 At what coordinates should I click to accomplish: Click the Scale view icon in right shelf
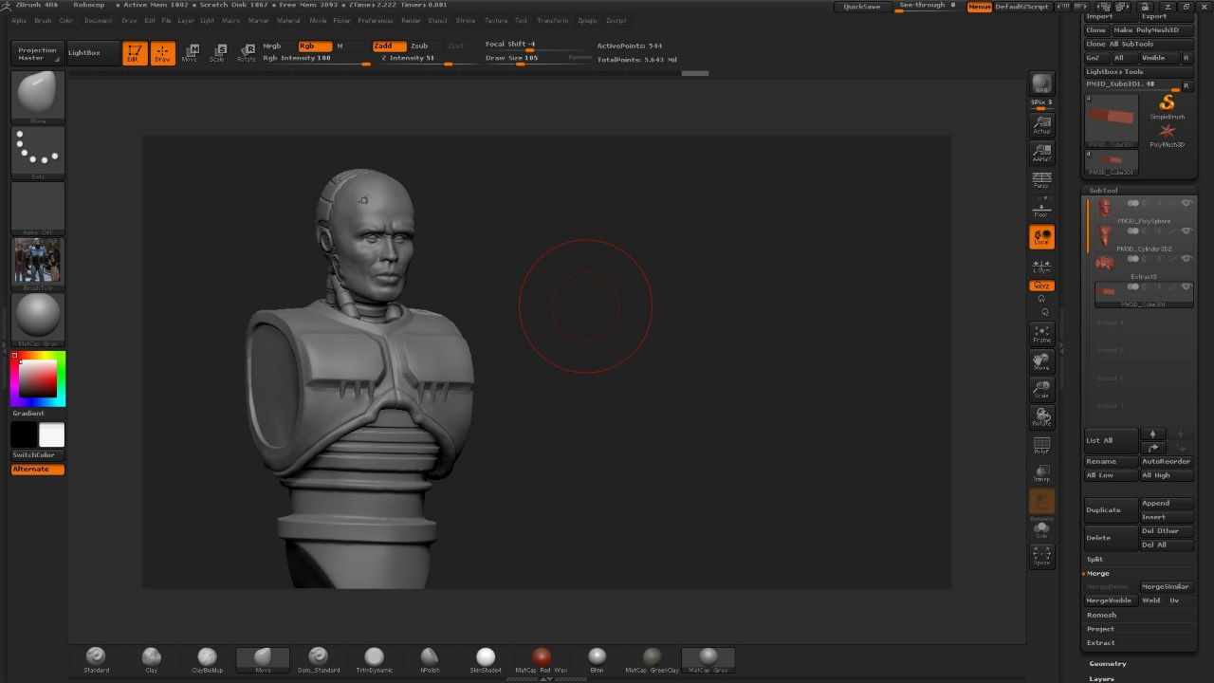(1041, 390)
